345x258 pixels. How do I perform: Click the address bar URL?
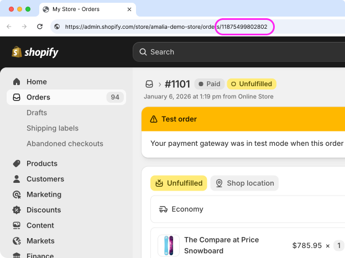166,27
